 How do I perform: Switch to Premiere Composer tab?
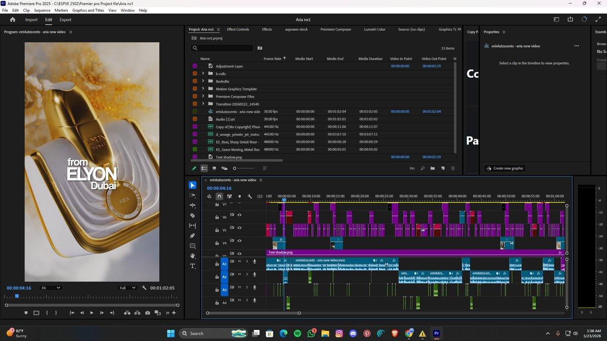[x=336, y=29]
